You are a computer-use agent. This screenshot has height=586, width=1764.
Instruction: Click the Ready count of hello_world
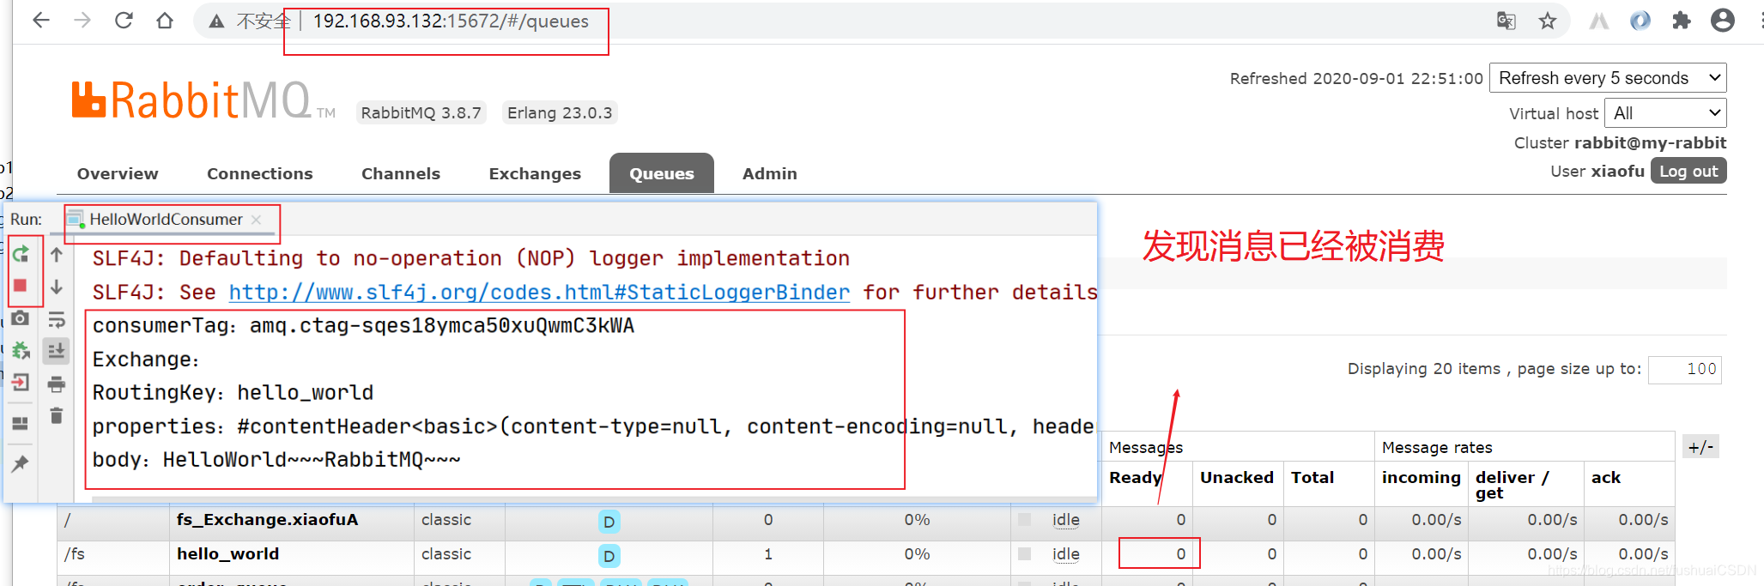[x=1180, y=554]
